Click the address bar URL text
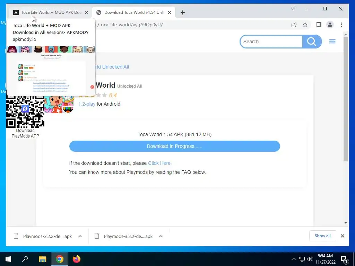Screen dimensions: 355x266 tap(129, 25)
